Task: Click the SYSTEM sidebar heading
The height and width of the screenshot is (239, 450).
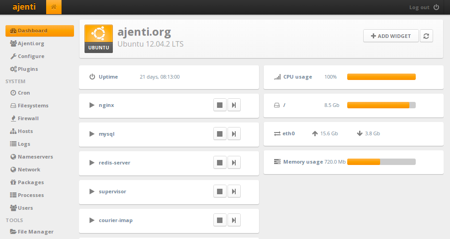Action: point(16,81)
